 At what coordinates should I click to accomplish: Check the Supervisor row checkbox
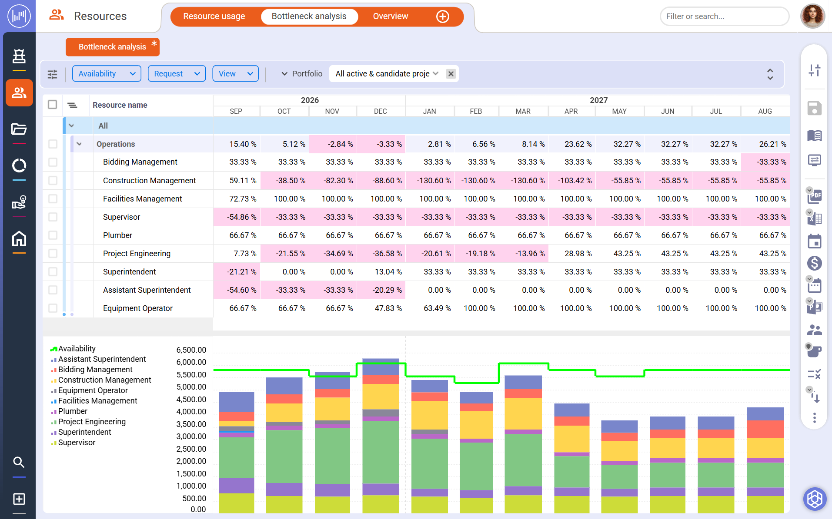click(53, 217)
